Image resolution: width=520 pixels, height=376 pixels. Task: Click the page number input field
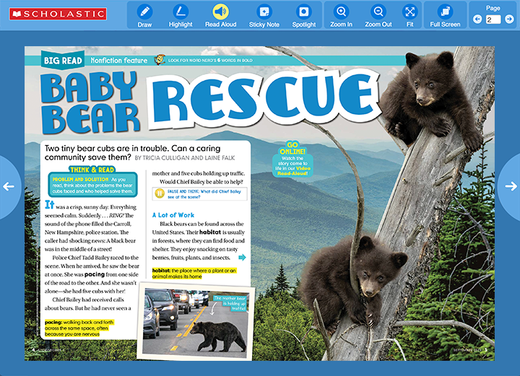[x=493, y=19]
